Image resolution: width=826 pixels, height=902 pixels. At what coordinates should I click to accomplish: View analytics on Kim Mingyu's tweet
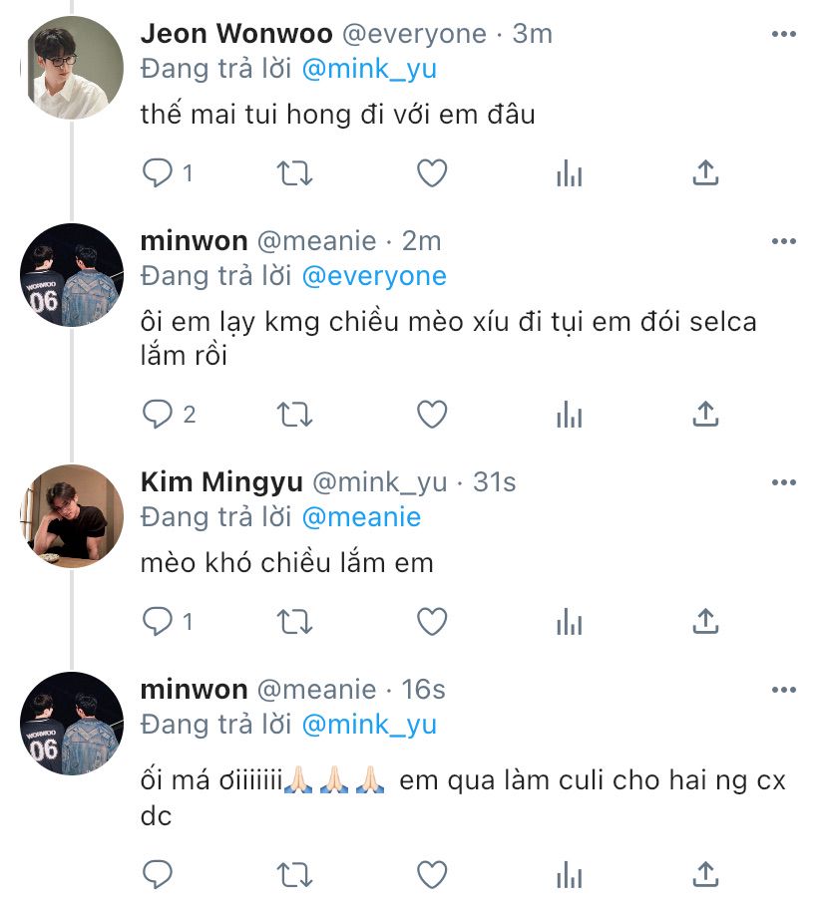point(569,621)
